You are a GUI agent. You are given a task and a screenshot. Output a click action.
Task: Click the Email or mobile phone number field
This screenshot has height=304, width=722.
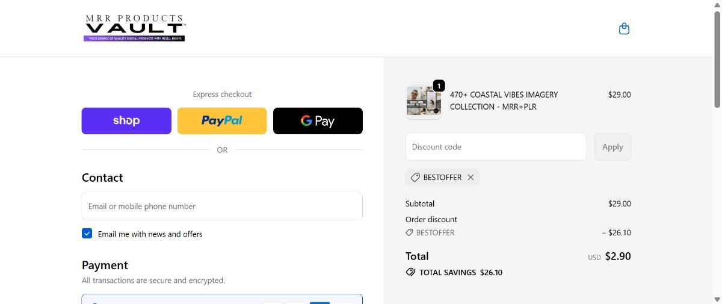(222, 206)
